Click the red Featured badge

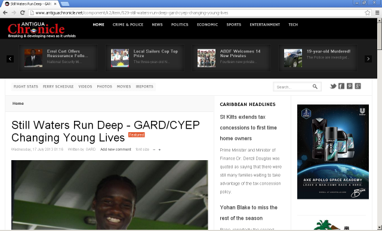(x=137, y=135)
